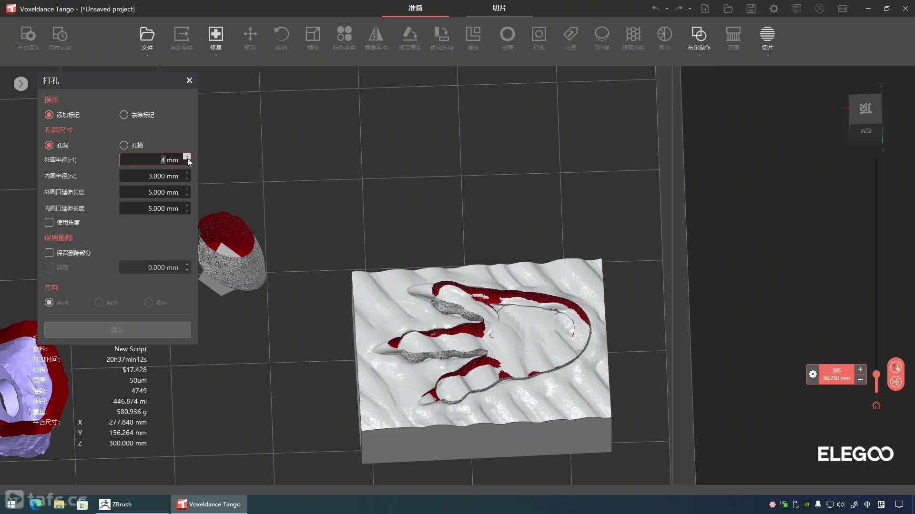This screenshot has width=915, height=514.
Task: Open the 切片记录 slice records tool
Action: tap(60, 38)
